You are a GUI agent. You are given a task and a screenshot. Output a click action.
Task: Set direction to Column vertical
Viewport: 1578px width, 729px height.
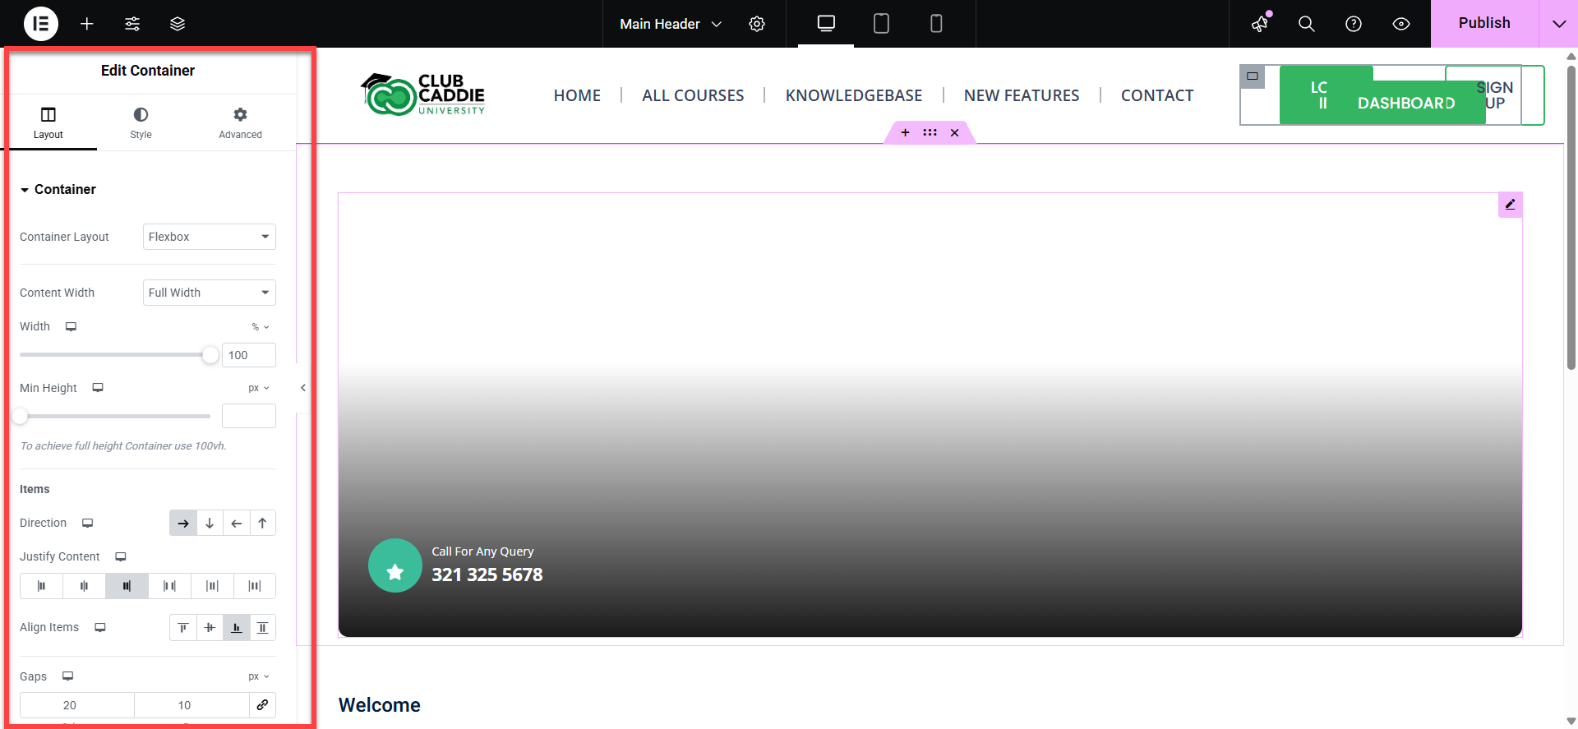coord(210,523)
